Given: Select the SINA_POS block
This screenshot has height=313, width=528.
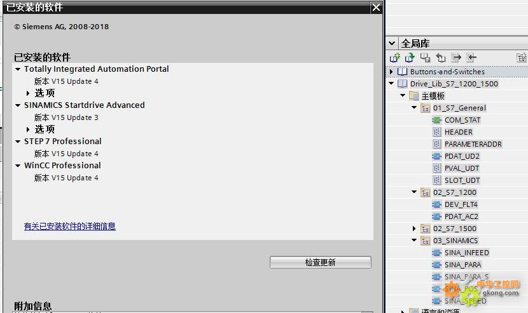Looking at the screenshot, I should click(461, 289).
